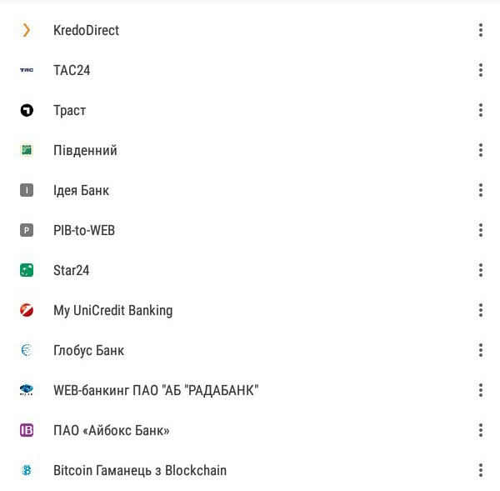Image resolution: width=500 pixels, height=491 pixels.
Task: Open more options for PIB-to-WEB
Action: (481, 230)
